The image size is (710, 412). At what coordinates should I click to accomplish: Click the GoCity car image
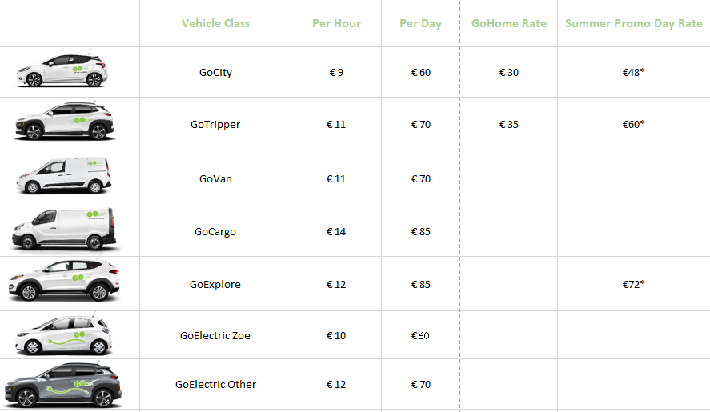click(x=62, y=72)
